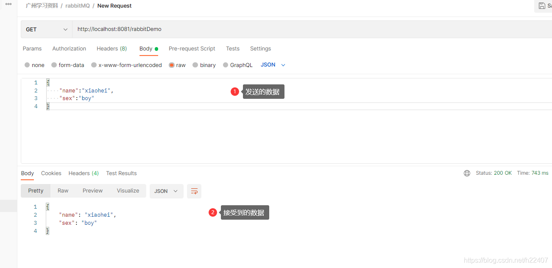The image size is (552, 268).
Task: Click the rabbitMQ breadcrumb
Action: (x=78, y=6)
